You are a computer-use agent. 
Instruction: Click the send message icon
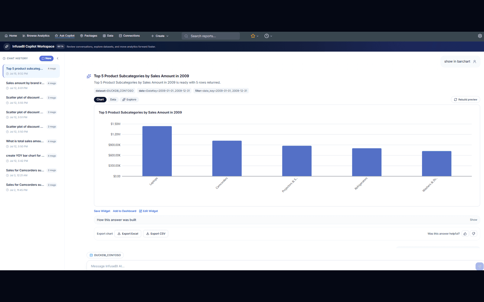point(479,266)
